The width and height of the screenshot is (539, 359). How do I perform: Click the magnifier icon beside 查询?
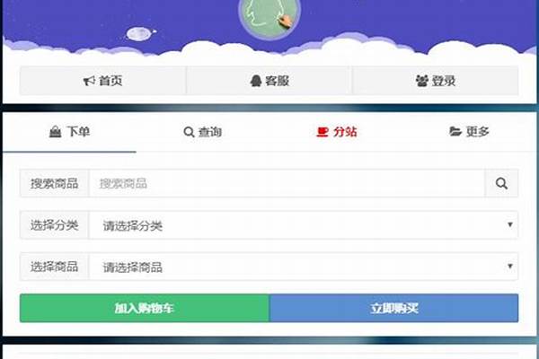pyautogui.click(x=189, y=132)
